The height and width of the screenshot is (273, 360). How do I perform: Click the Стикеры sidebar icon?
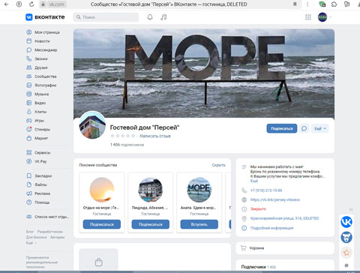29,129
